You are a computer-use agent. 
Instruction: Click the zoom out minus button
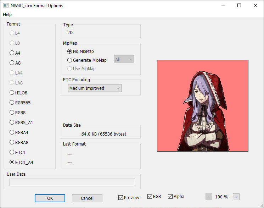tap(209, 197)
